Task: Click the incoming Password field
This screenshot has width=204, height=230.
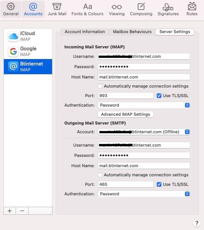Action: click(144, 67)
